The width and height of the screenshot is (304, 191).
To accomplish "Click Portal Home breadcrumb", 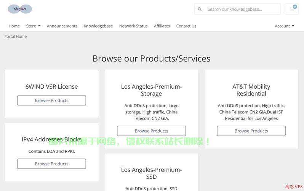I will (16, 37).
